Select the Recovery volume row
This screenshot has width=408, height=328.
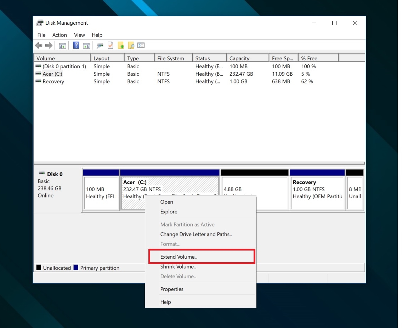(x=53, y=81)
